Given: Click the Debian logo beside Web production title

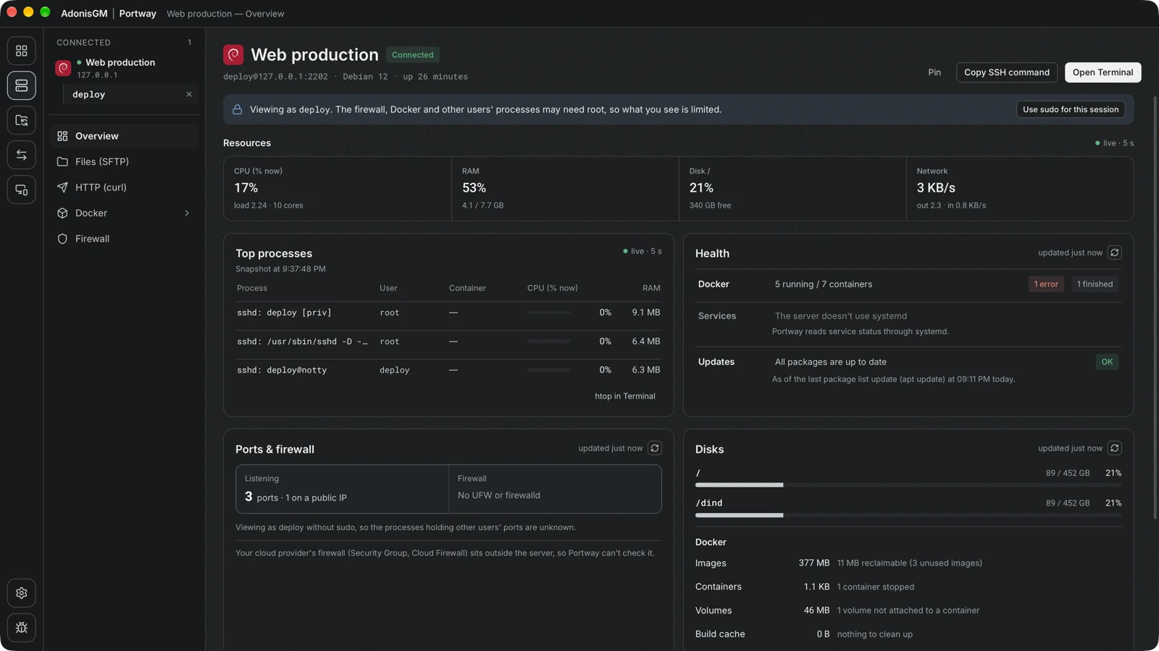Looking at the screenshot, I should pos(233,55).
